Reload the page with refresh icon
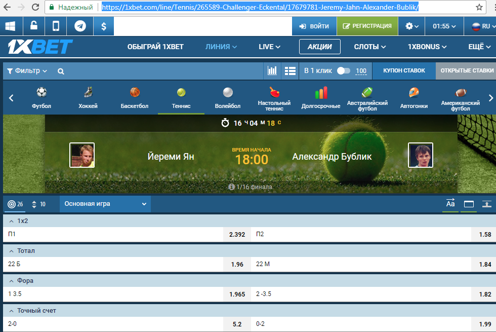The height and width of the screenshot is (332, 496). [36, 7]
